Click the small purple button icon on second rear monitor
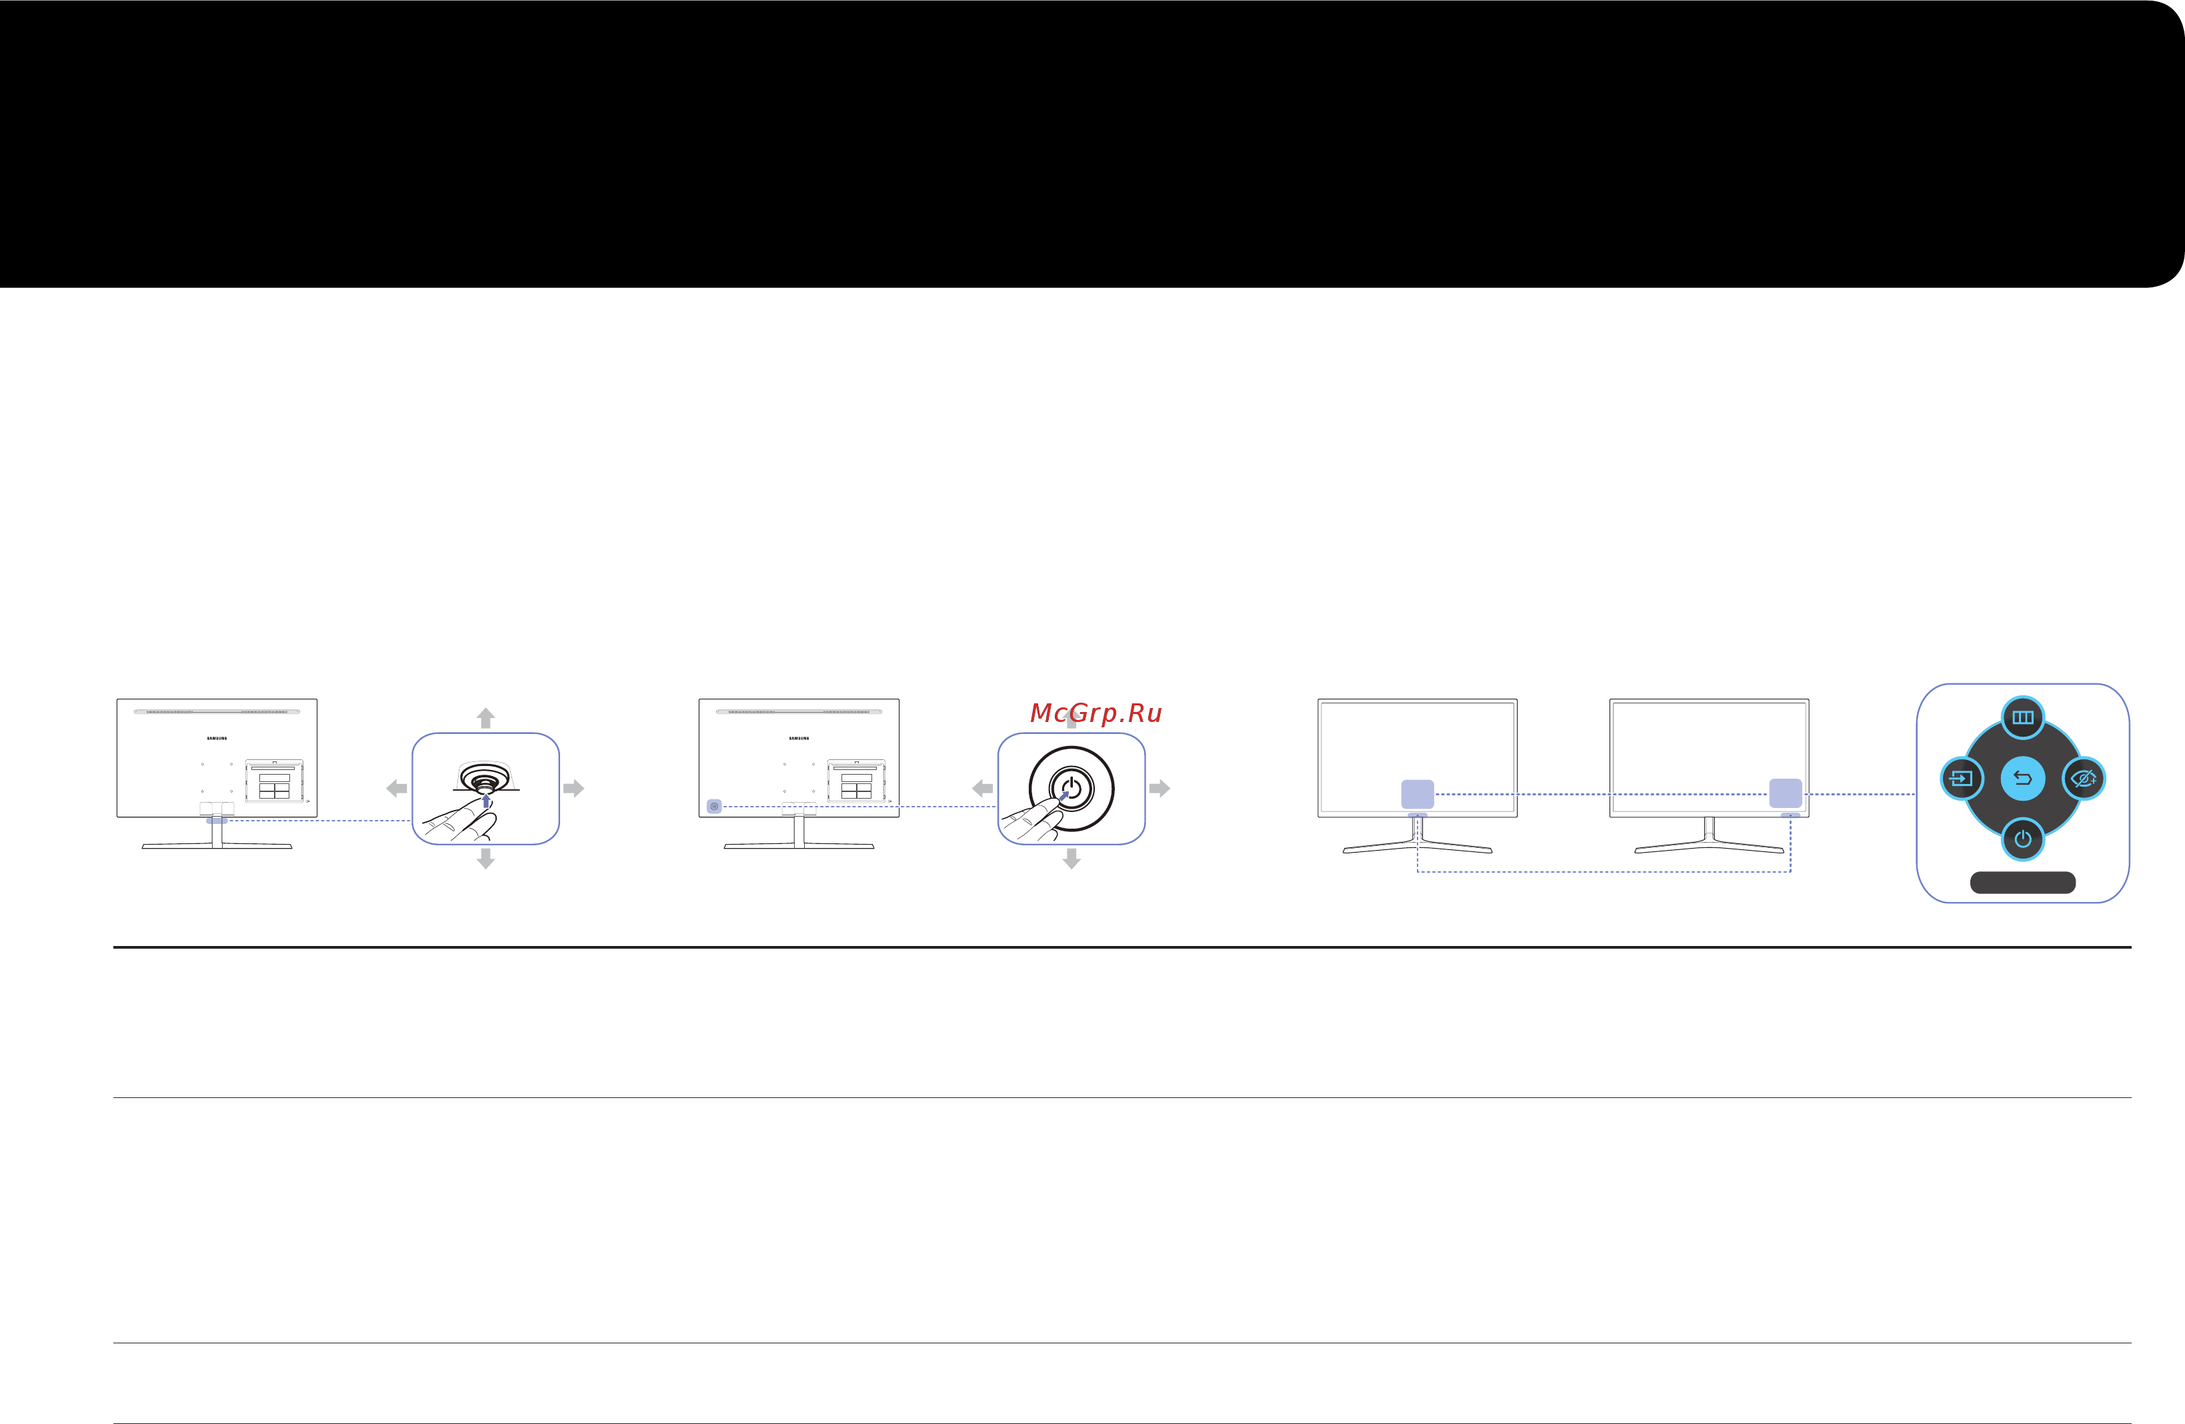 tap(714, 806)
